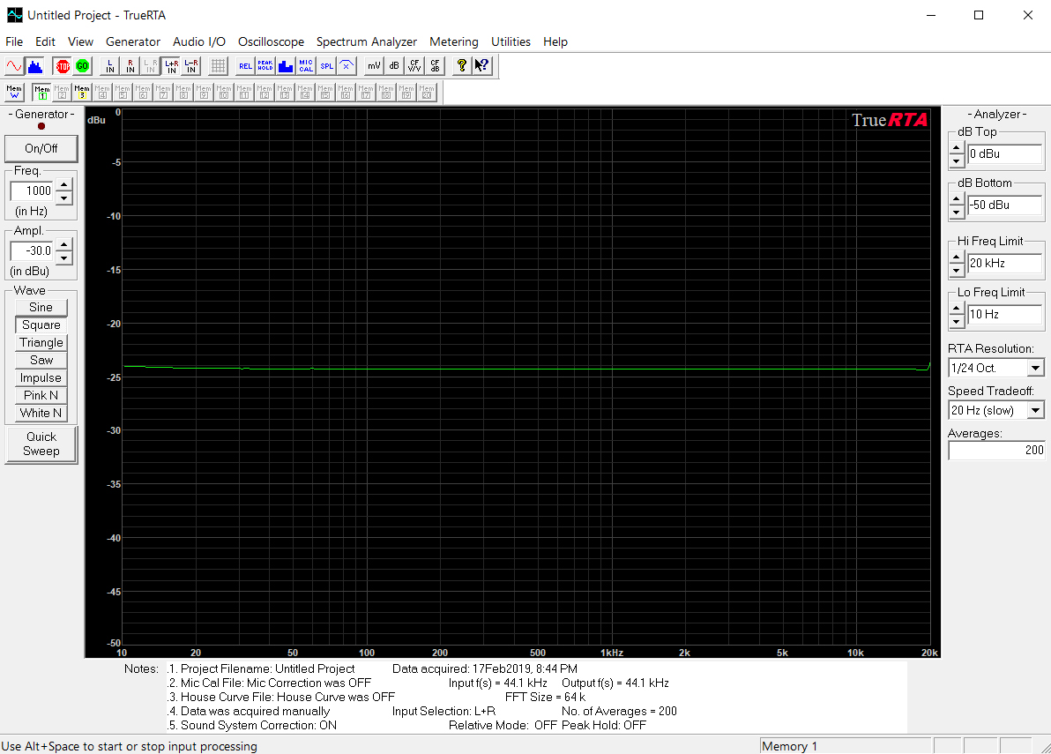Increase generator frequency with the up arrow
The image size is (1051, 754).
click(x=63, y=184)
